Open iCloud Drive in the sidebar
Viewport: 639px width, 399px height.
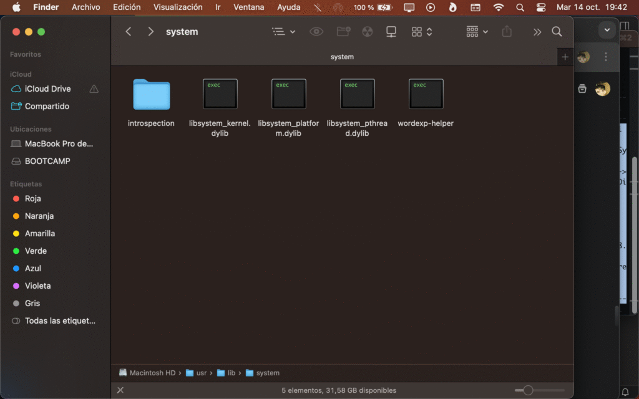tap(47, 89)
